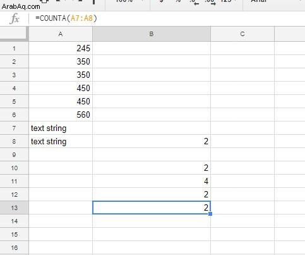Select row 7 header
This screenshot has width=305, height=255.
click(14, 128)
